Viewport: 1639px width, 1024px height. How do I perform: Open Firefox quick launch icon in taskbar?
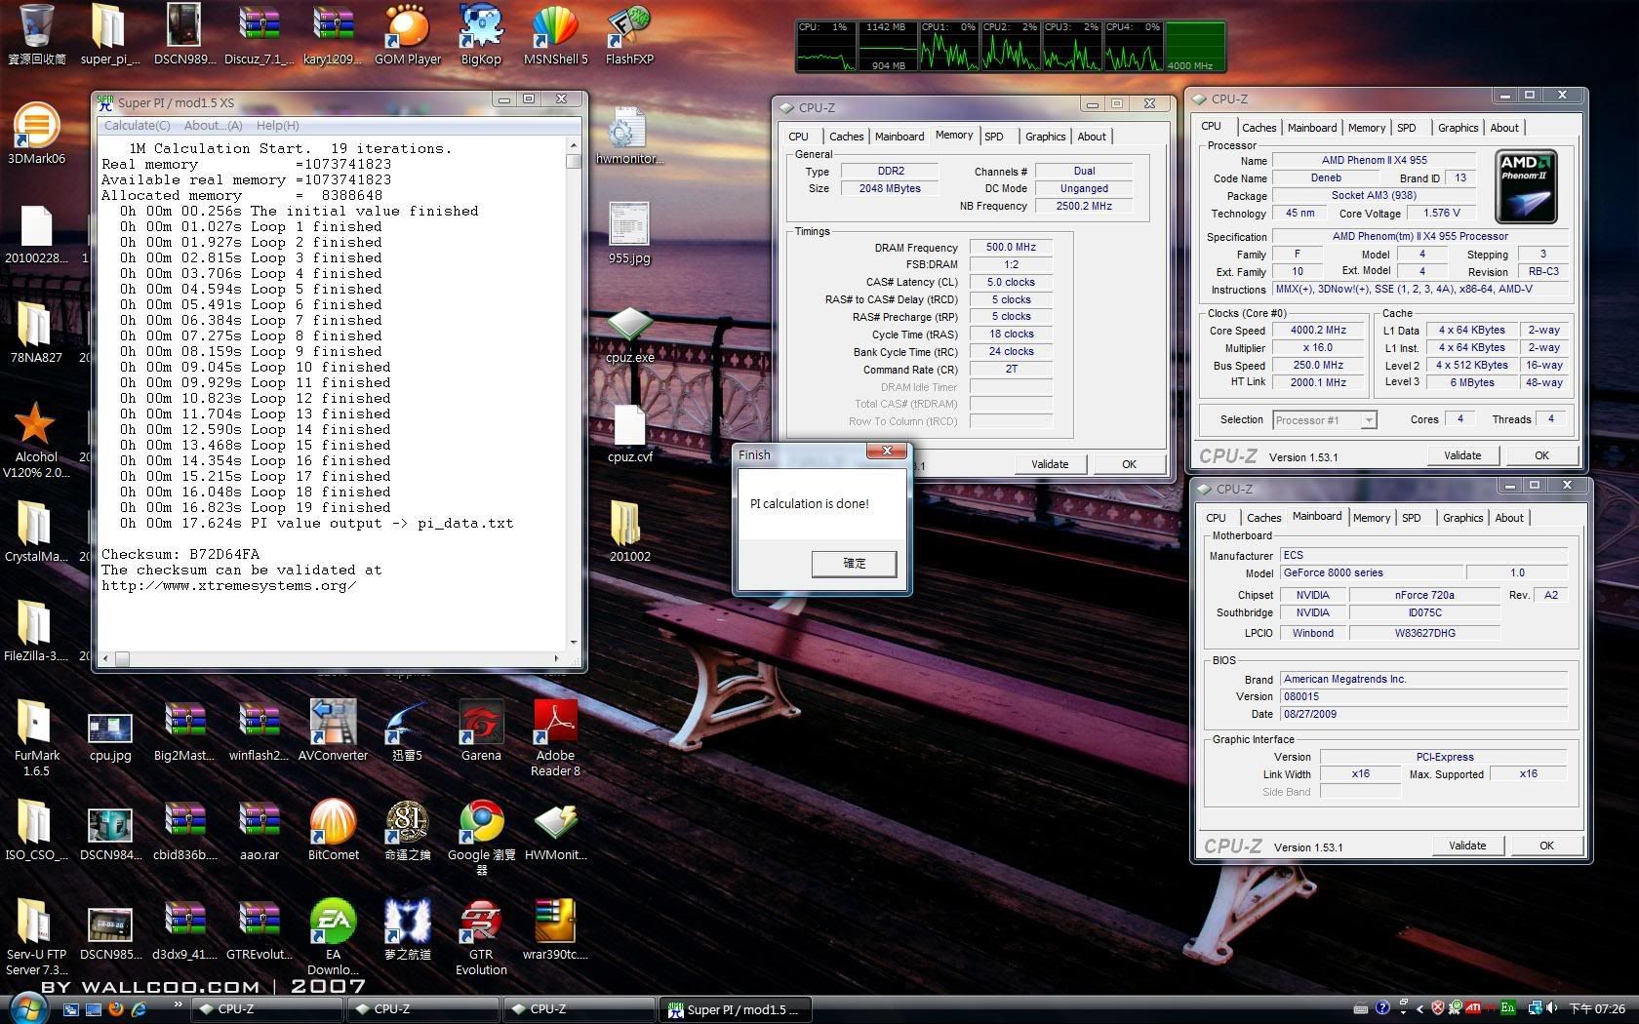[x=116, y=1008]
